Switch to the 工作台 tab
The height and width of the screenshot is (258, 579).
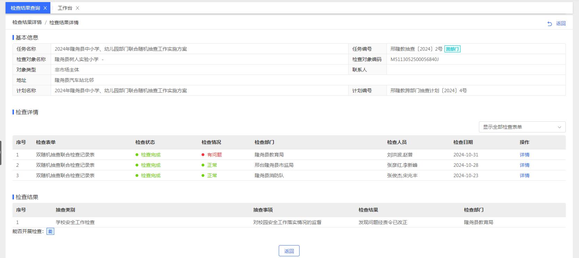(x=65, y=8)
